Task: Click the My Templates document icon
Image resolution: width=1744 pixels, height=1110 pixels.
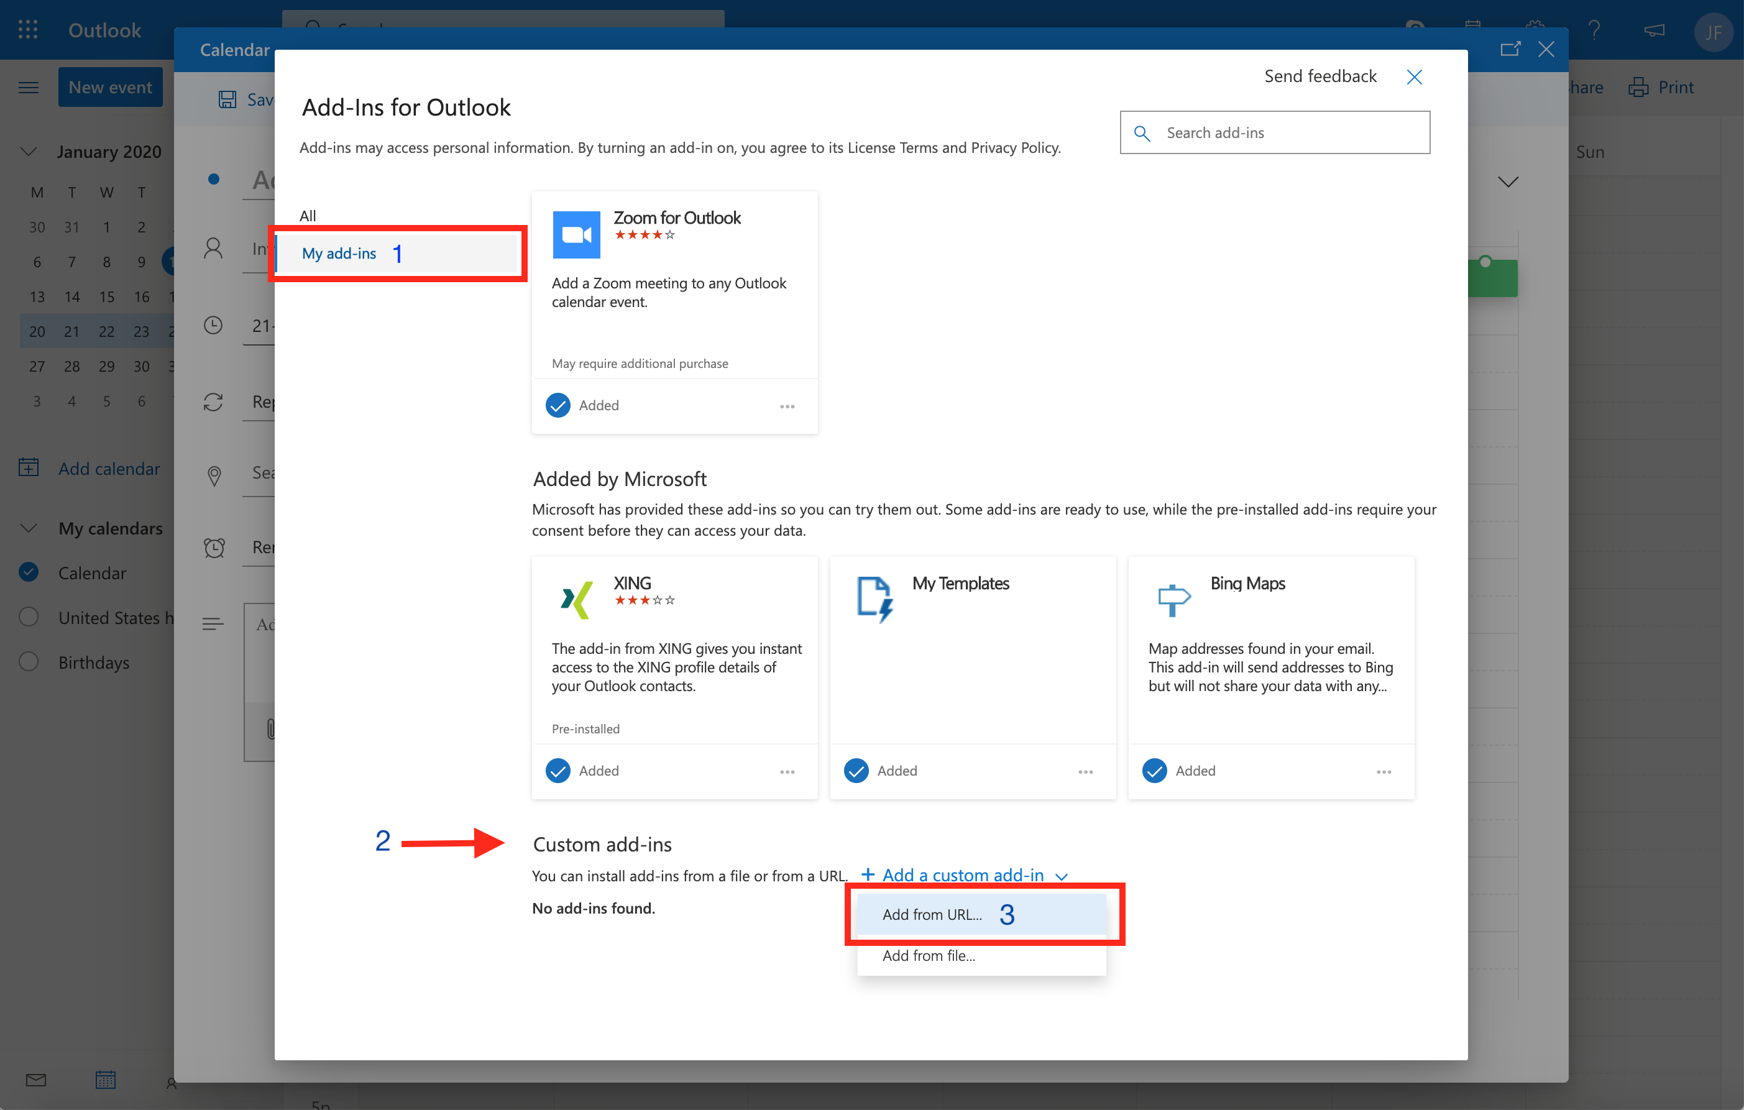Action: 875,600
